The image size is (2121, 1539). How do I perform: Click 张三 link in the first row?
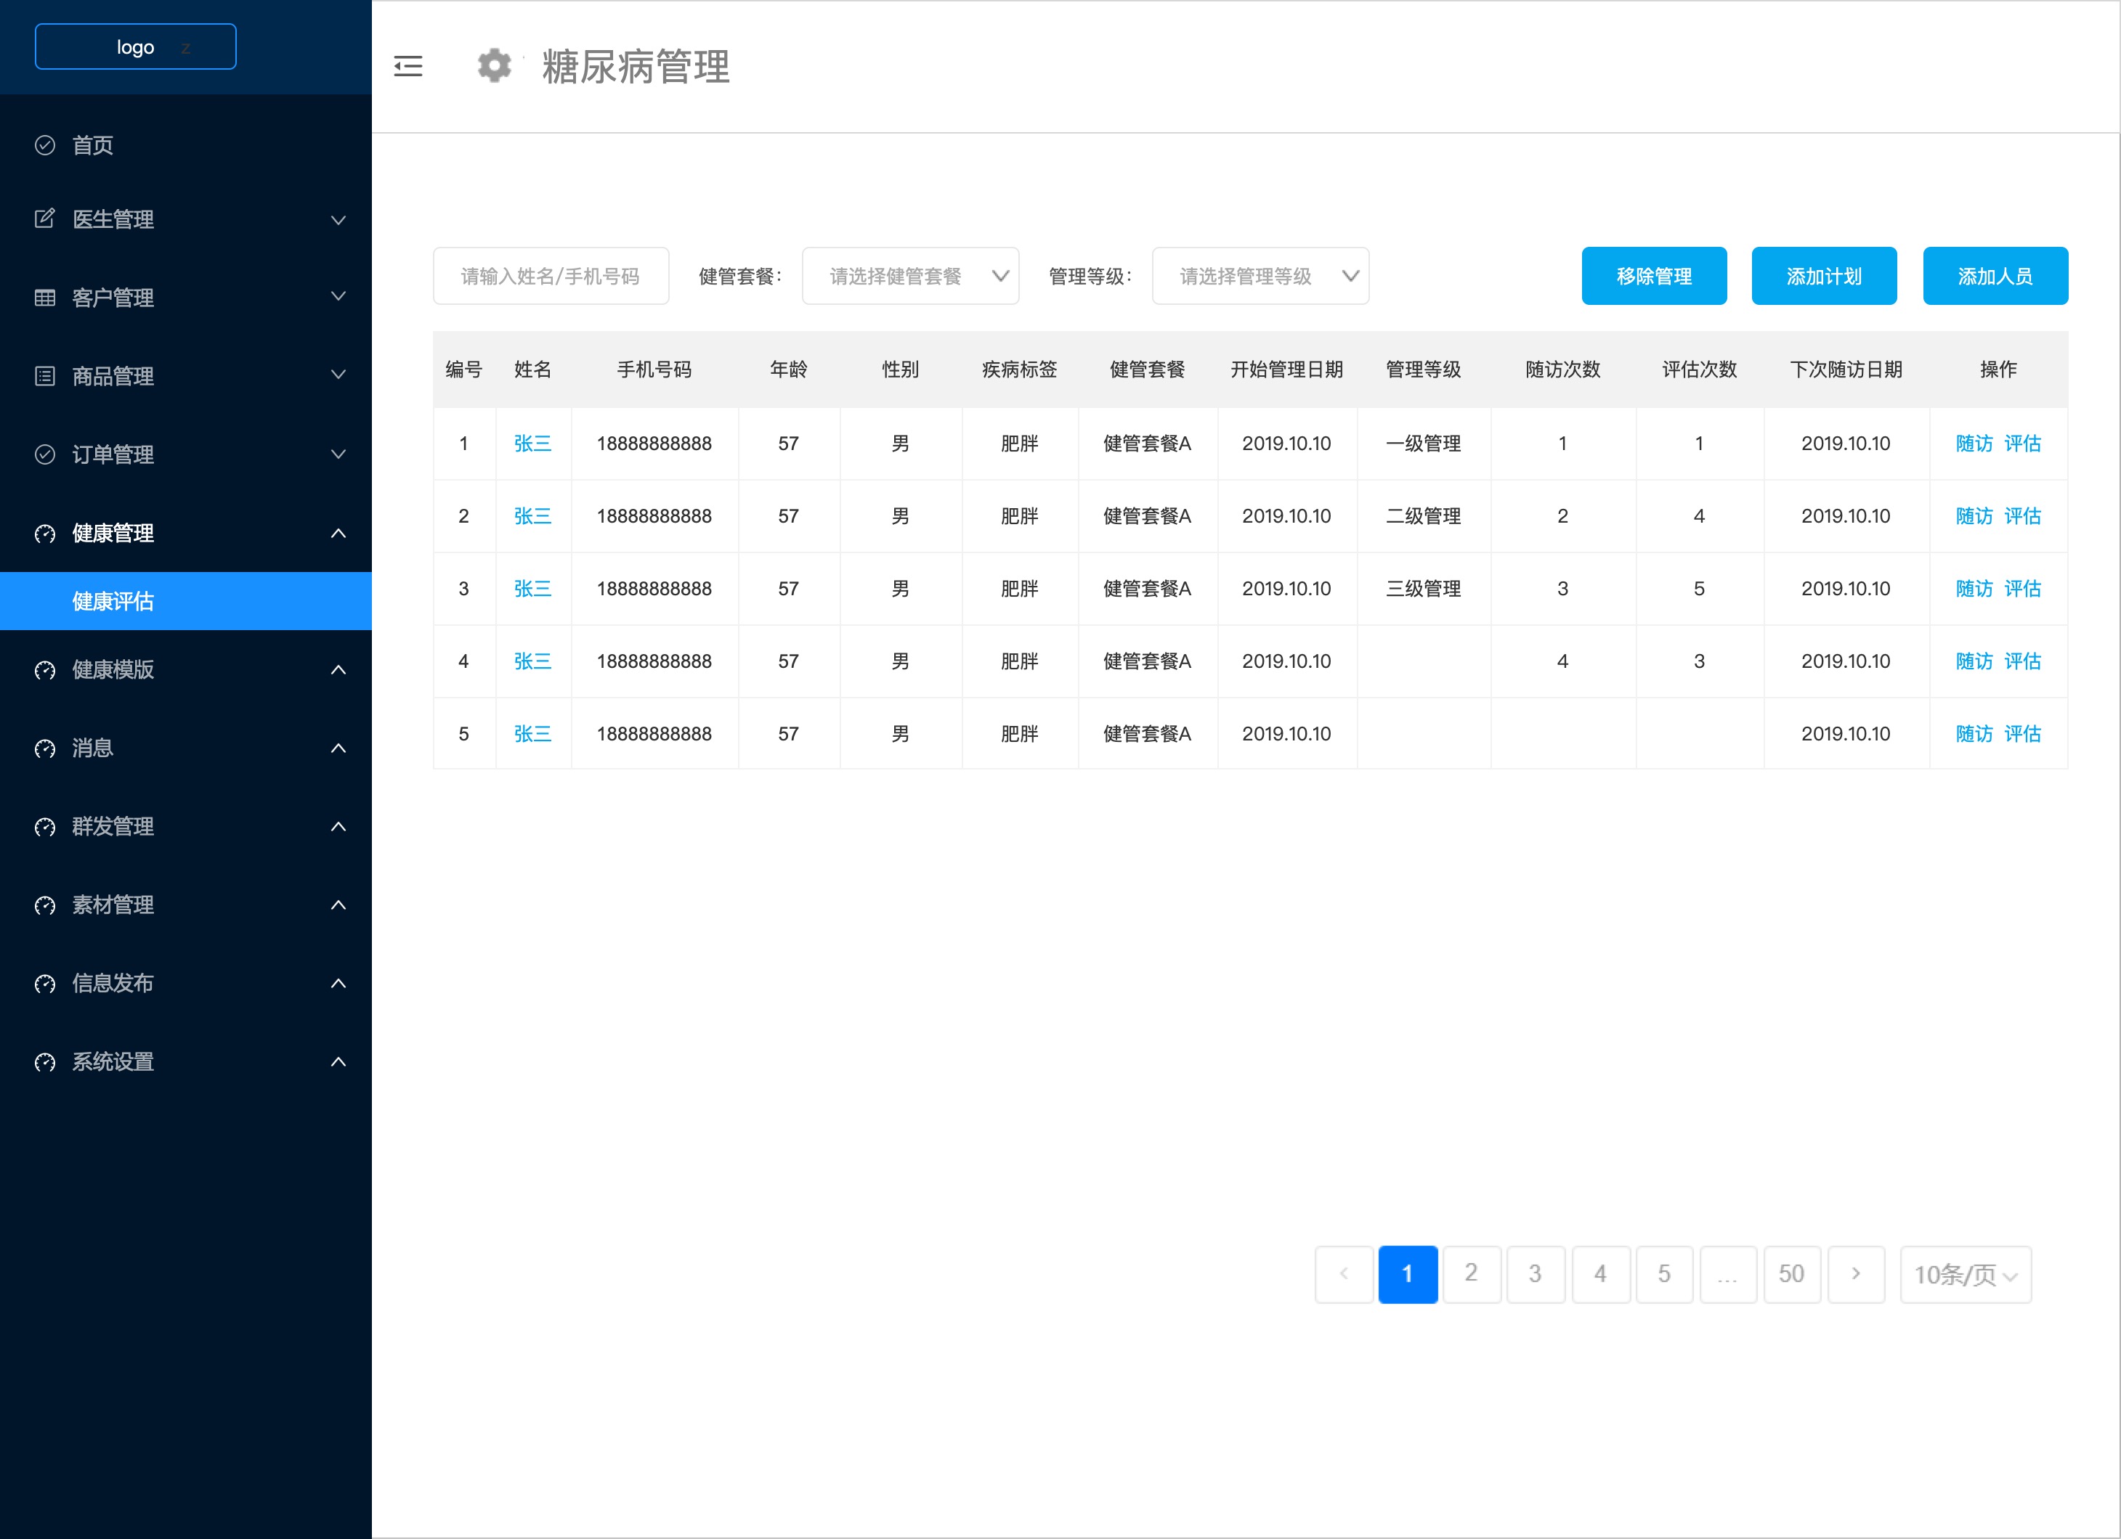pyautogui.click(x=533, y=444)
